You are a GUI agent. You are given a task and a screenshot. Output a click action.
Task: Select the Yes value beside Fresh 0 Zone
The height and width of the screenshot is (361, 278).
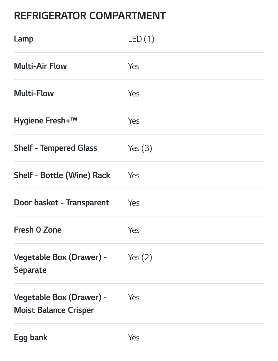pos(134,230)
